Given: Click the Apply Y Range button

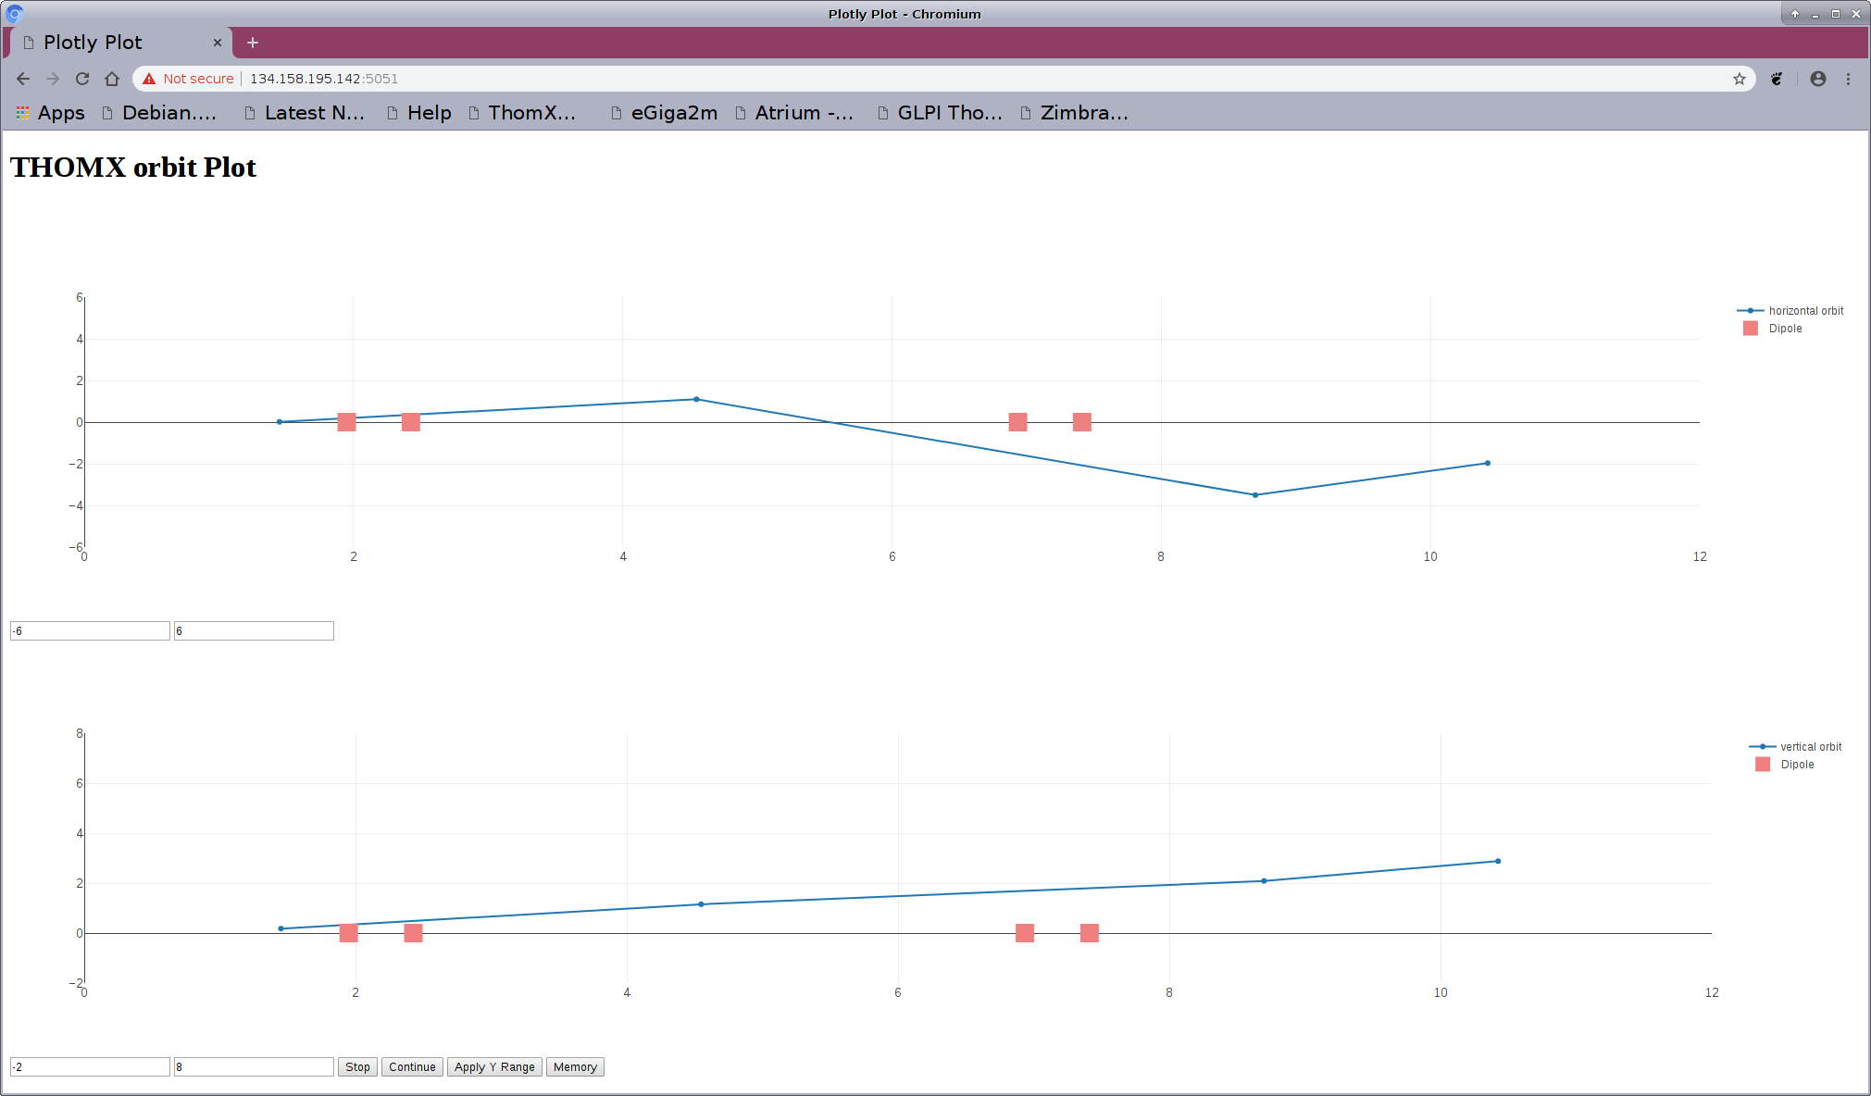Looking at the screenshot, I should (x=494, y=1067).
